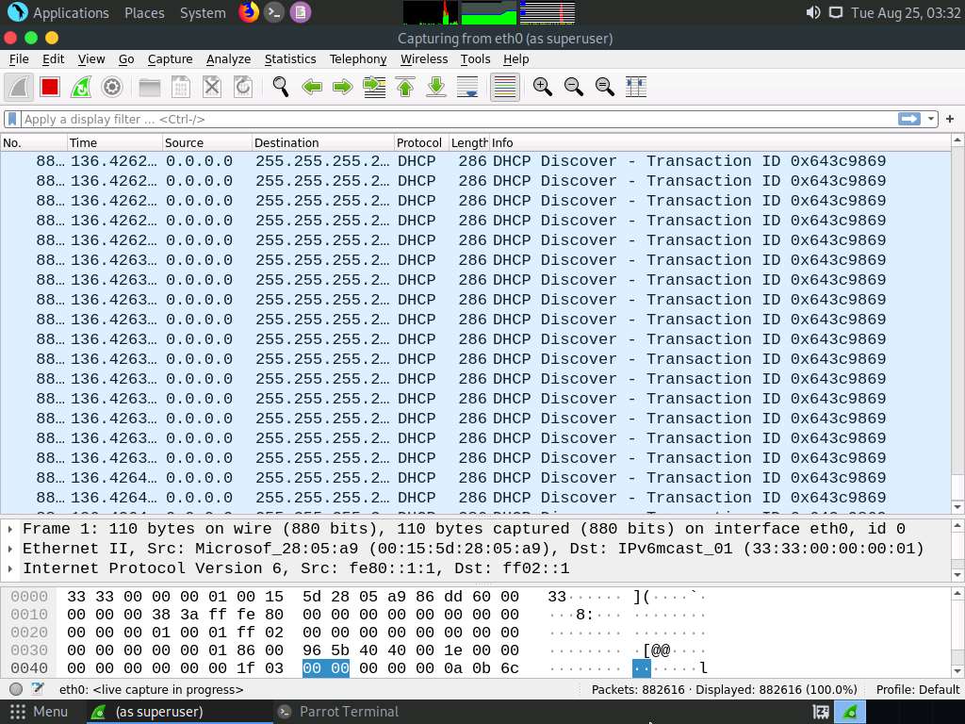The image size is (965, 724).
Task: Open the Tools menu
Action: [475, 59]
